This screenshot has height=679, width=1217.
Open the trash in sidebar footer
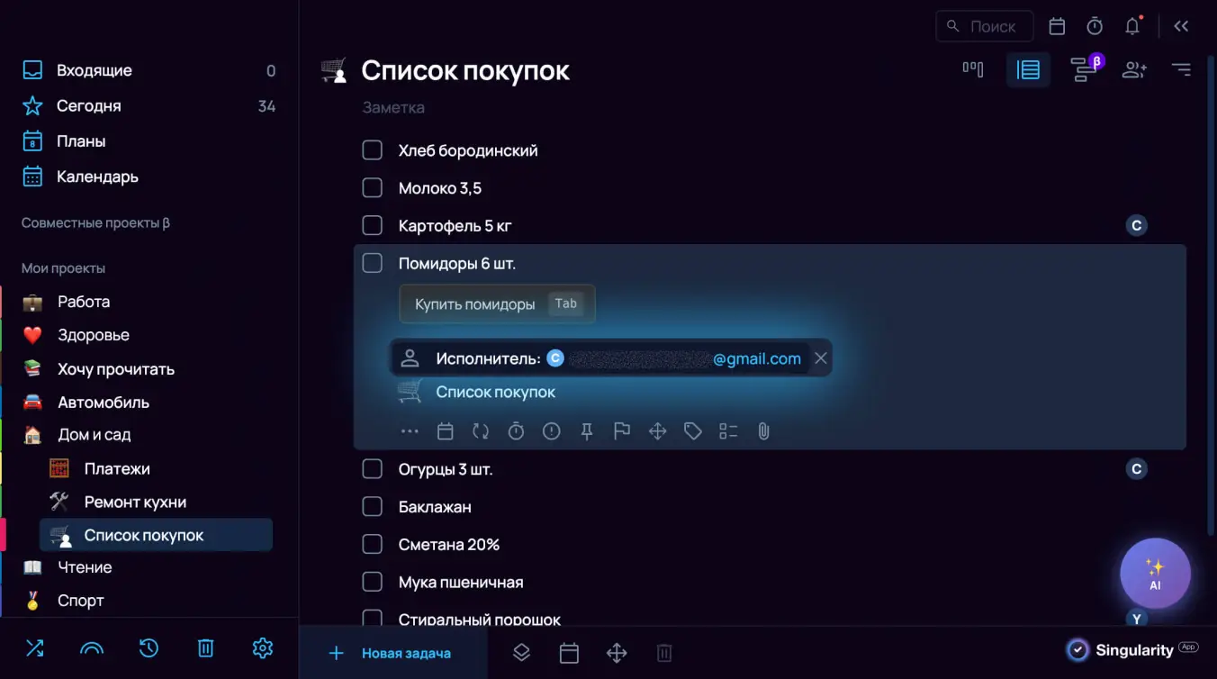[x=206, y=647]
